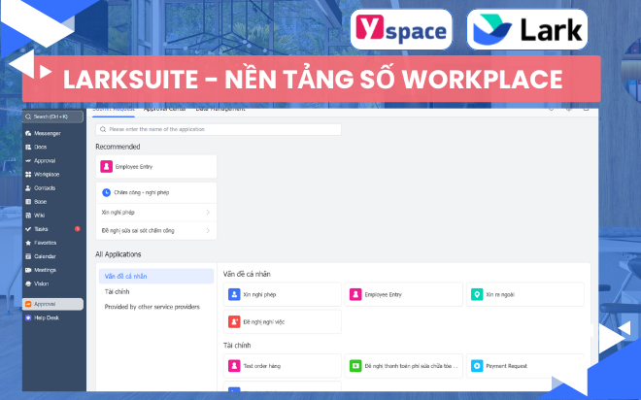Click the Search (Ctrl+K) box
641x400 pixels.
53,117
